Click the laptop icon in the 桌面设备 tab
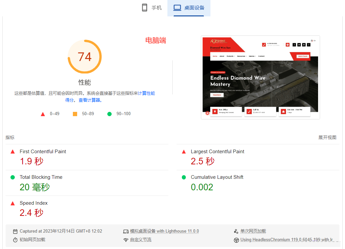 177,8
